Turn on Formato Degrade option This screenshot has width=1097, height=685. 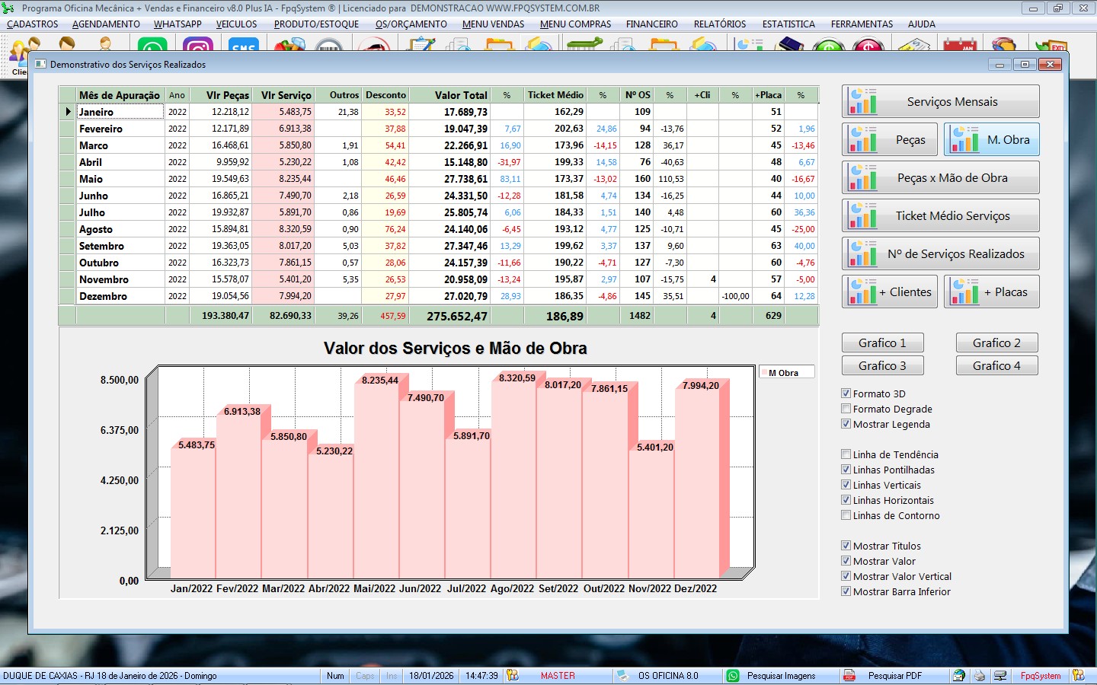pos(846,409)
